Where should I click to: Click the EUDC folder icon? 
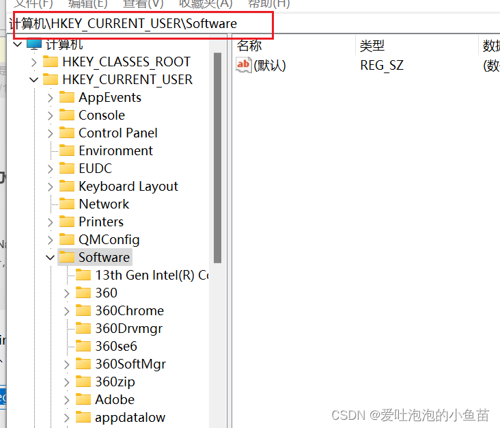point(67,168)
